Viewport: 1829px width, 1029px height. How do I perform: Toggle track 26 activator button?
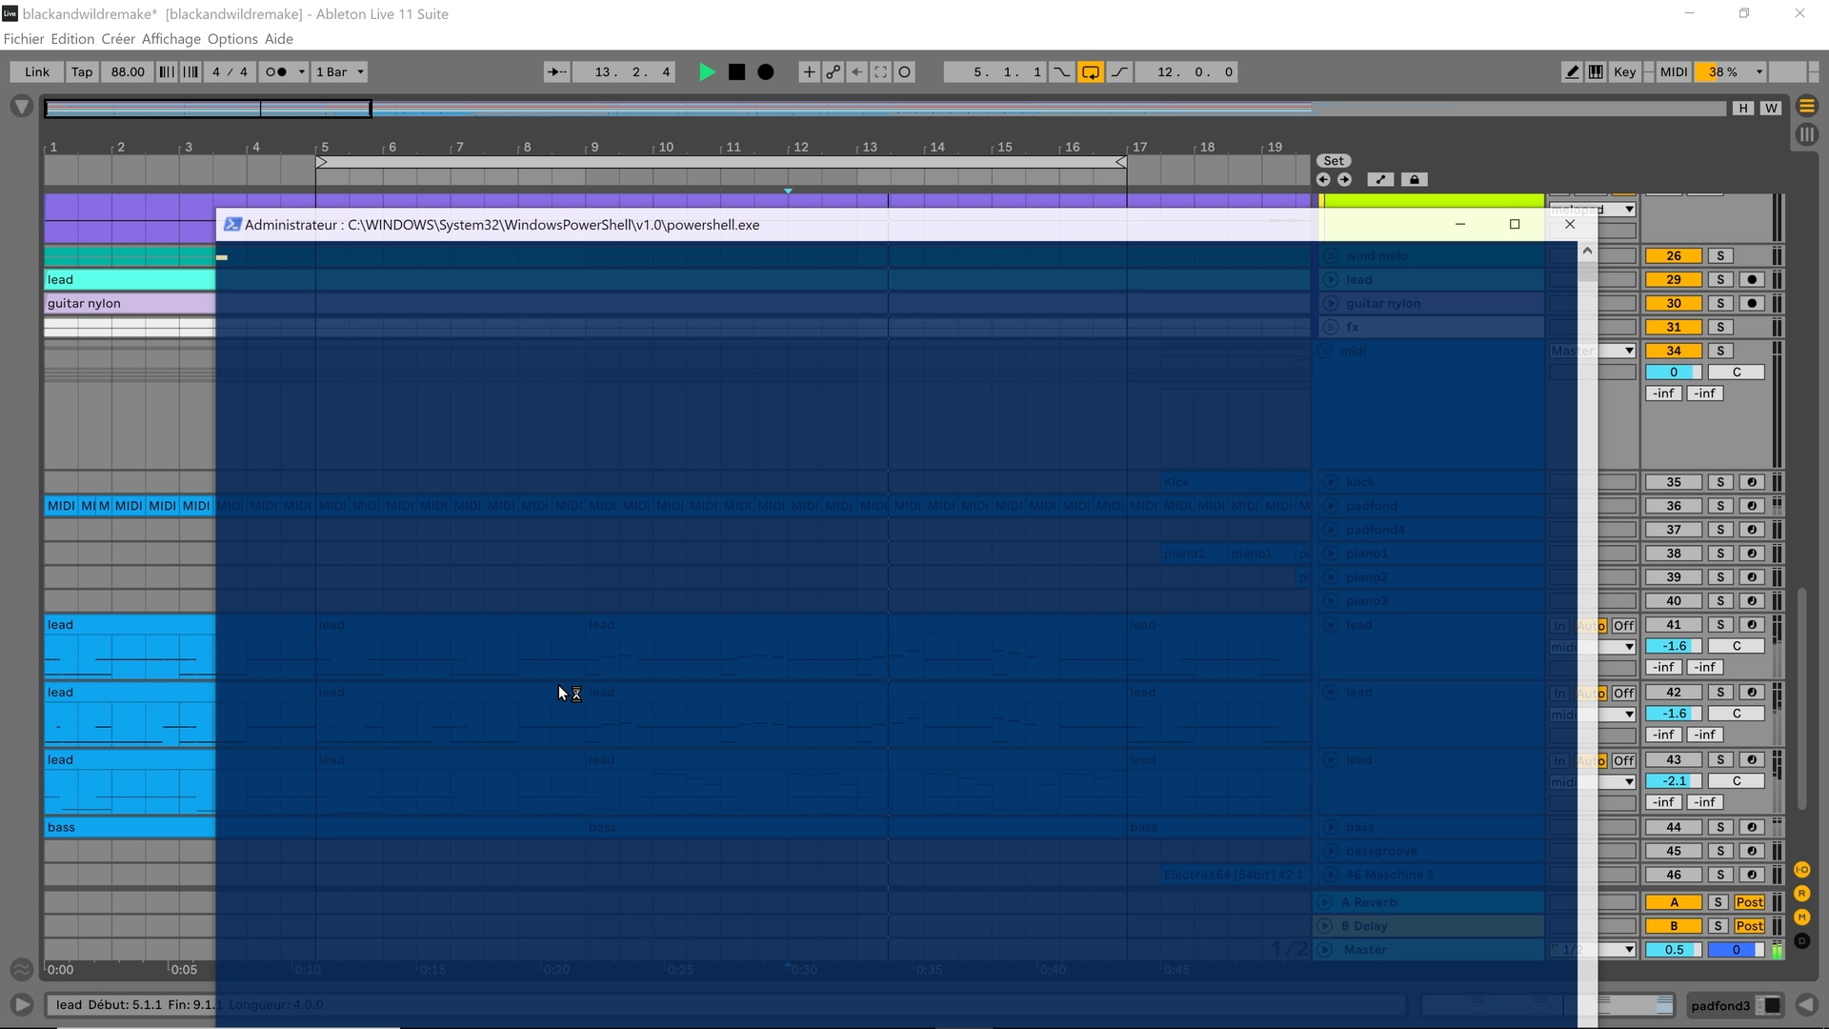(x=1674, y=255)
